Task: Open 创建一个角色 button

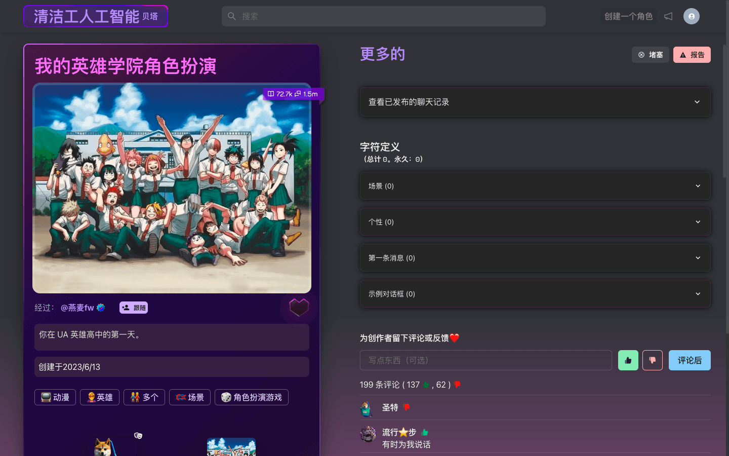Action: (628, 16)
